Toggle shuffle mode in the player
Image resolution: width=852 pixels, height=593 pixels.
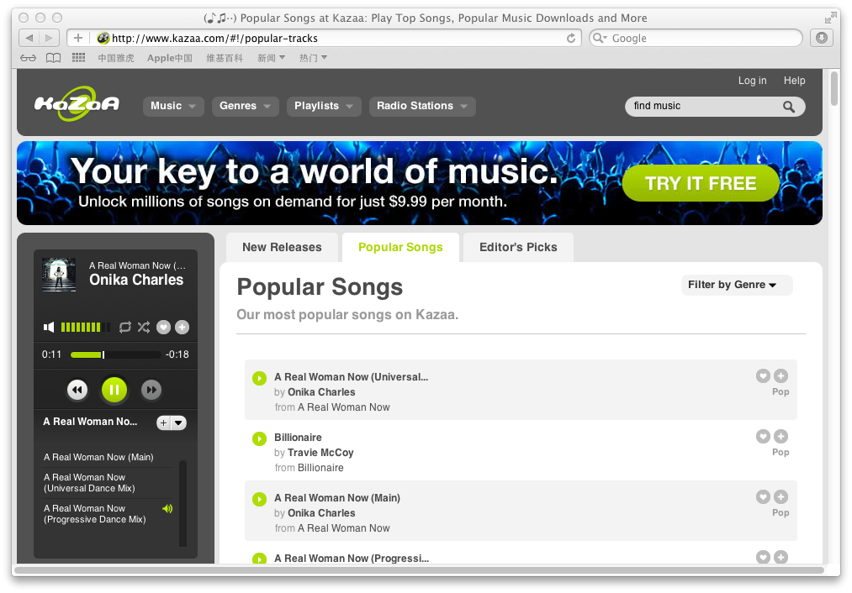pyautogui.click(x=144, y=327)
